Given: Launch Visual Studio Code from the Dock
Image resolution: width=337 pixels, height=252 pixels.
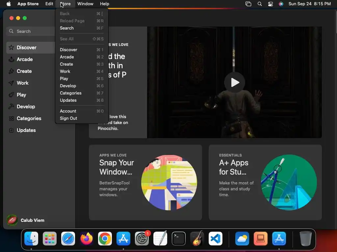Looking at the screenshot, I should click(216, 239).
